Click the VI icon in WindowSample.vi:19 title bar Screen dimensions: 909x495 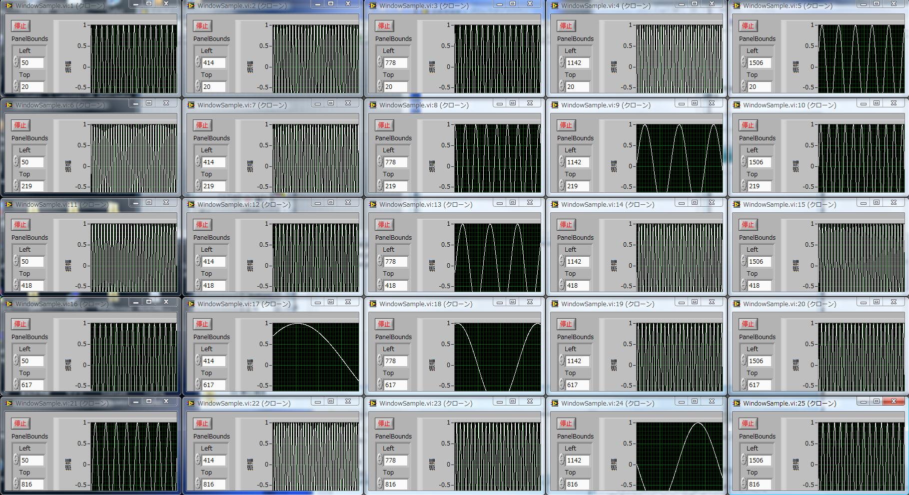point(555,304)
